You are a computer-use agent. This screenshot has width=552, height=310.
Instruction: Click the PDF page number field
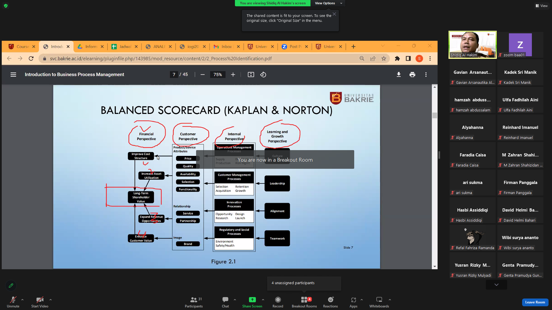(174, 75)
